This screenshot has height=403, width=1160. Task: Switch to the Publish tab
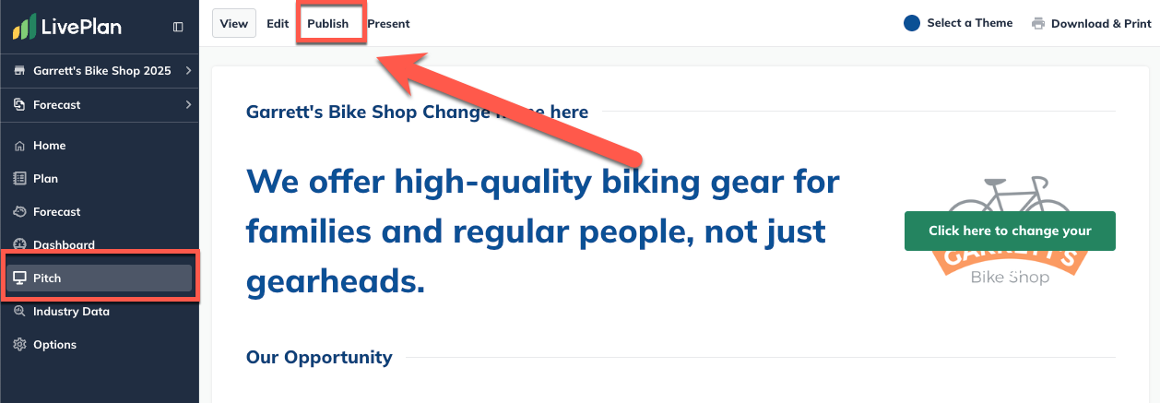(328, 24)
